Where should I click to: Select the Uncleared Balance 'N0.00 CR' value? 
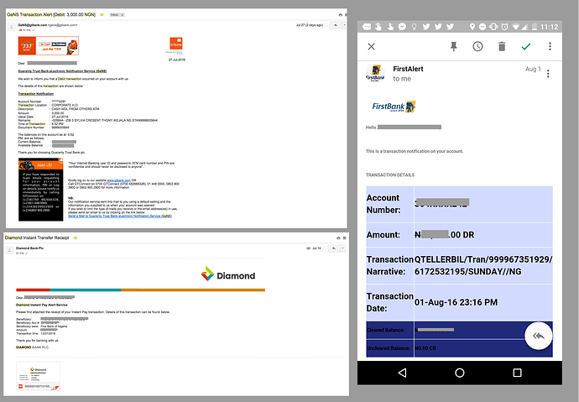click(x=425, y=348)
